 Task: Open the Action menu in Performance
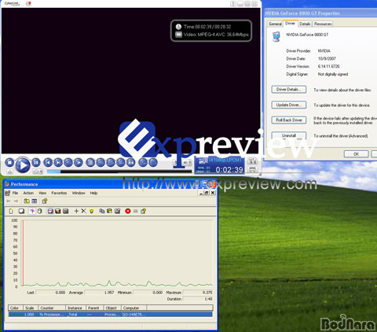[x=28, y=193]
